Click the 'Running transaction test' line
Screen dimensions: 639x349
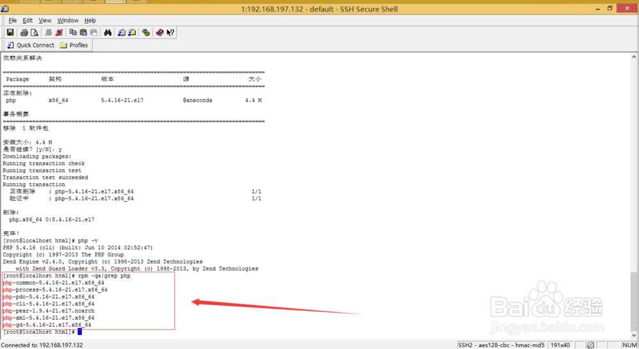tap(42, 171)
